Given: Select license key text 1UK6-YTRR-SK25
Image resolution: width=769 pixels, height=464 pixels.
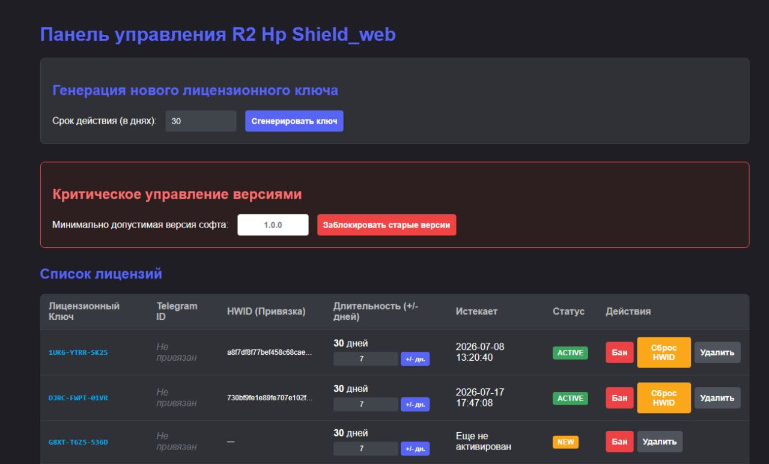Looking at the screenshot, I should point(78,352).
